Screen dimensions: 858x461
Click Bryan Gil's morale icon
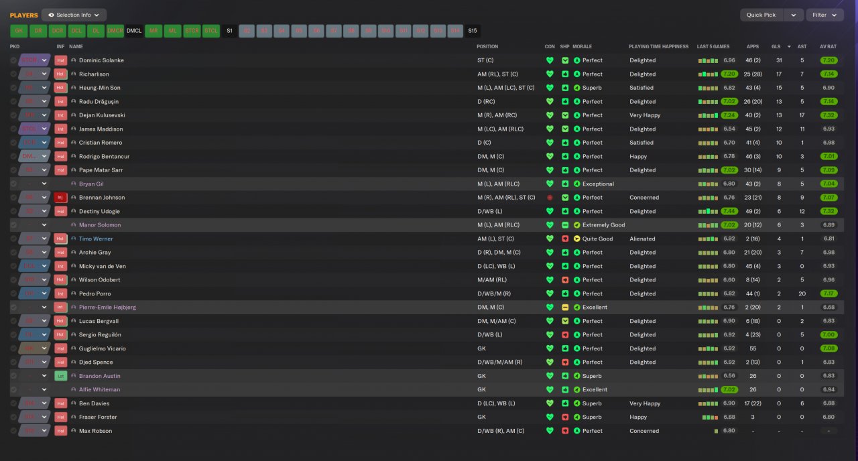(x=576, y=184)
